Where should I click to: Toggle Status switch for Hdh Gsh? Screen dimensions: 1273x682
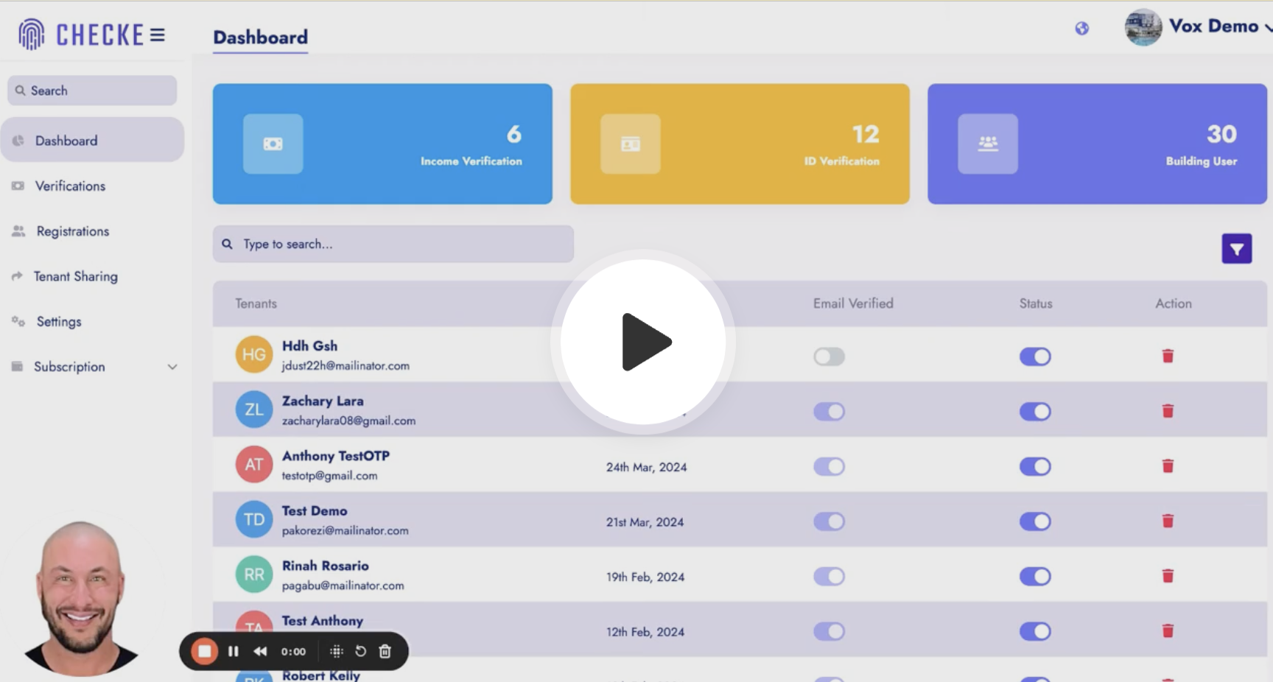point(1035,356)
